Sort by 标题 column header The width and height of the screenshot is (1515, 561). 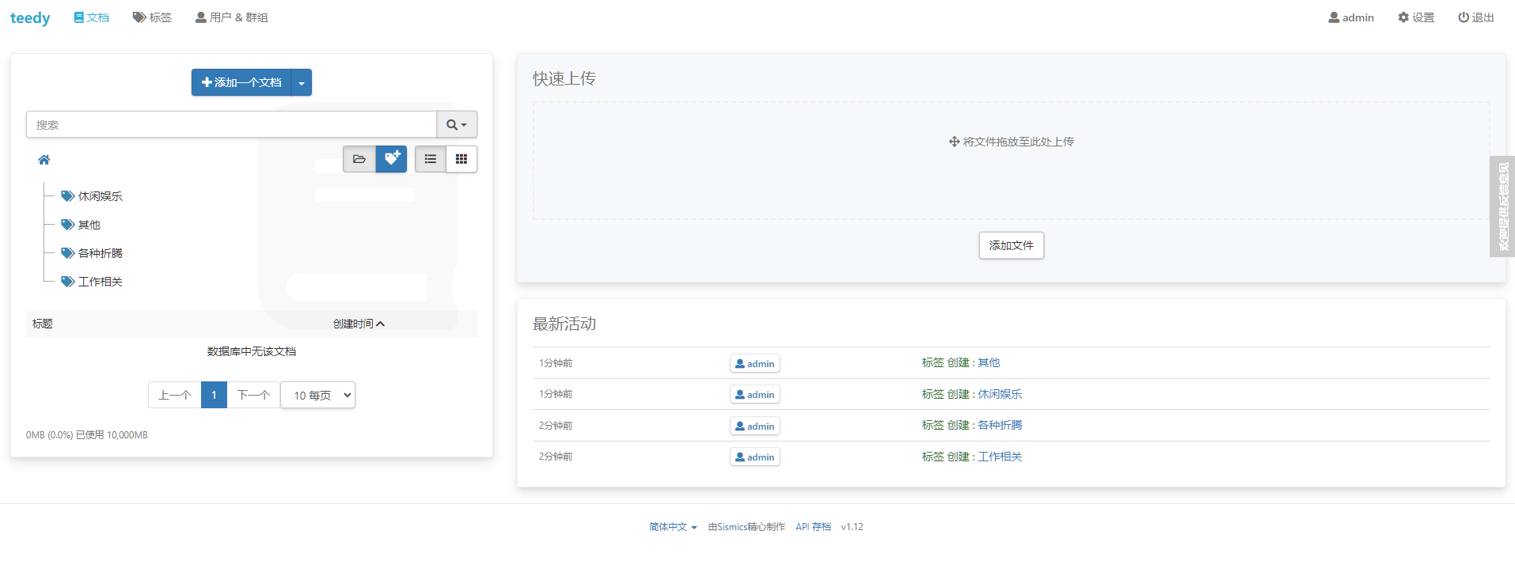(x=43, y=324)
